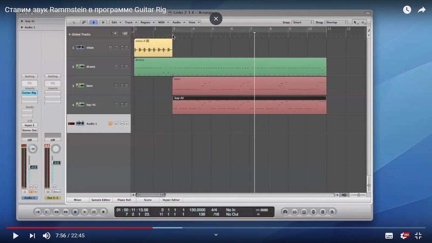This screenshot has height=243, width=432.
Task: Click the back arrow in Arrange toolbar
Action: click(x=74, y=22)
